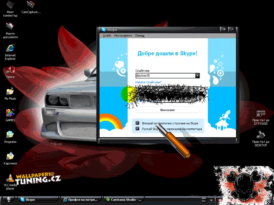Screen dimensions: 274x205
Task: Open the Инструменти menu
Action: [x=123, y=36]
